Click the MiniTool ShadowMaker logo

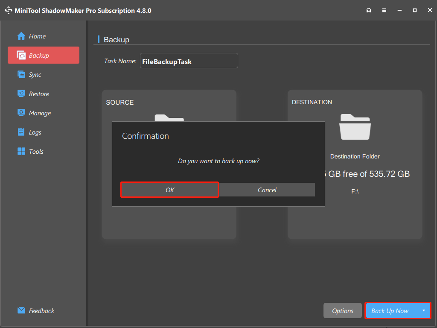(x=9, y=10)
